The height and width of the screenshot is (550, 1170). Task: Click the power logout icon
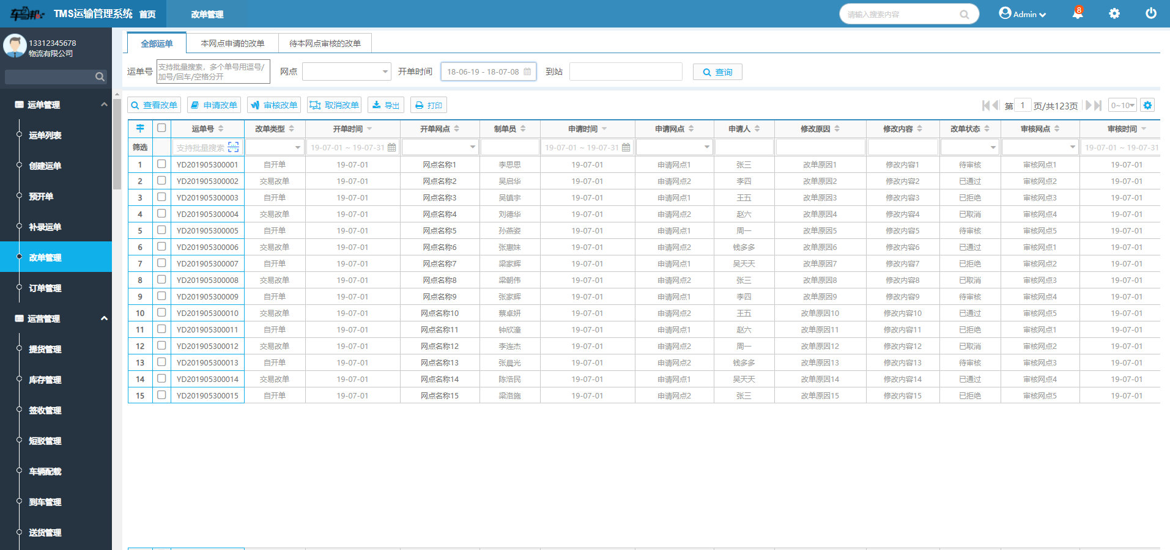(1150, 13)
